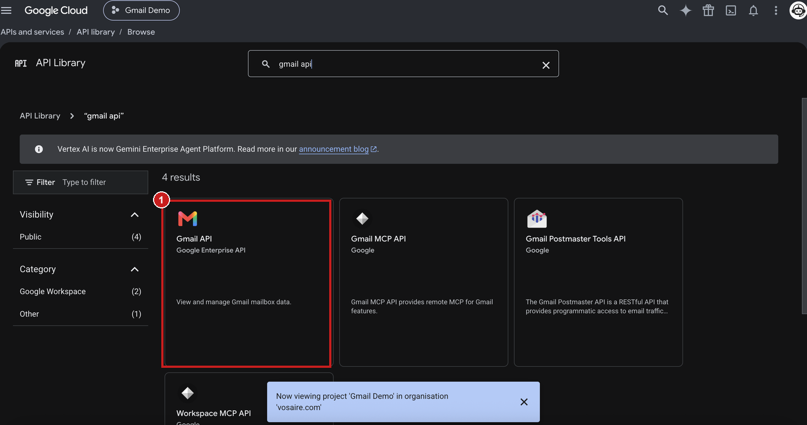This screenshot has height=425, width=807.
Task: Open the main navigation hamburger menu
Action: [x=7, y=10]
